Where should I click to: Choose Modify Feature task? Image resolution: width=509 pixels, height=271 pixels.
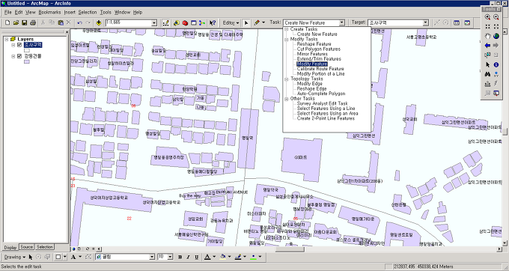[x=312, y=64]
